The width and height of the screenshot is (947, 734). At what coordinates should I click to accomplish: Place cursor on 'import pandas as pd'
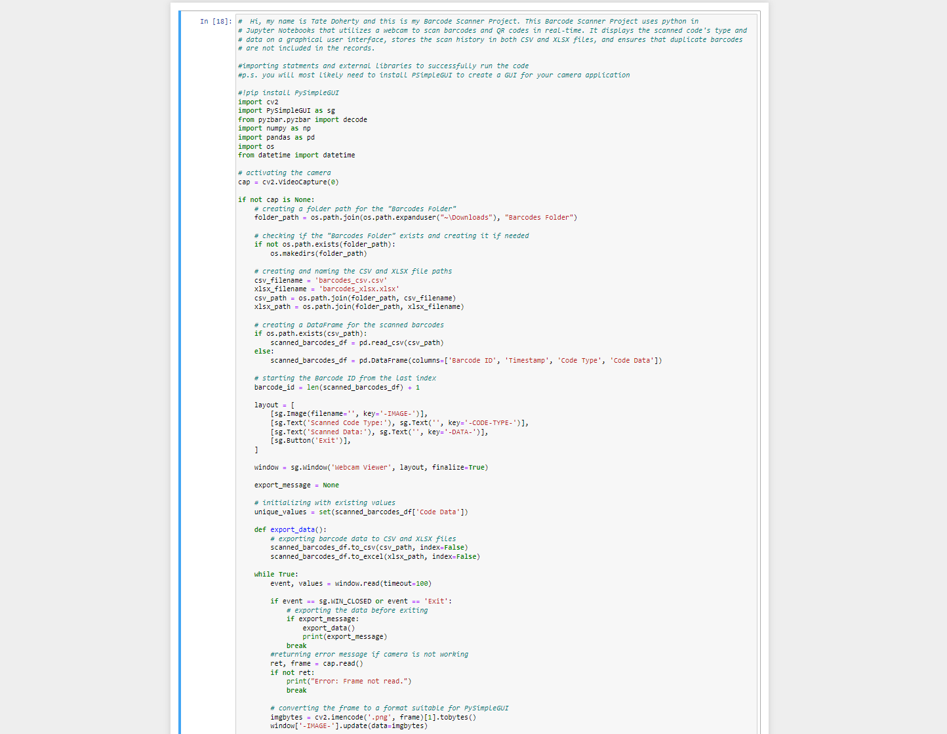276,138
